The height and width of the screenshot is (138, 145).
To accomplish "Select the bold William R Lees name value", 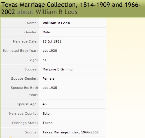I will pyautogui.click(x=56, y=23).
